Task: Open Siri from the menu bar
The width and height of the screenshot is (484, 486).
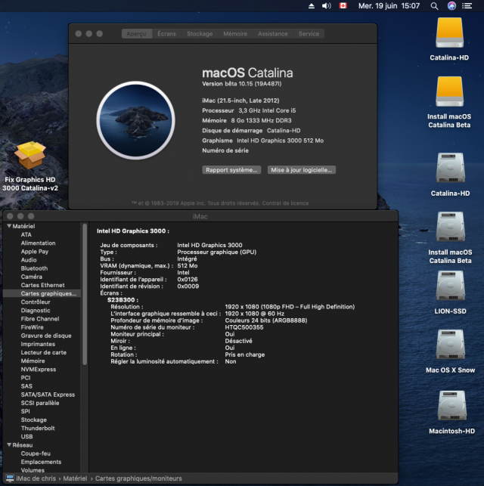Action: (x=451, y=6)
